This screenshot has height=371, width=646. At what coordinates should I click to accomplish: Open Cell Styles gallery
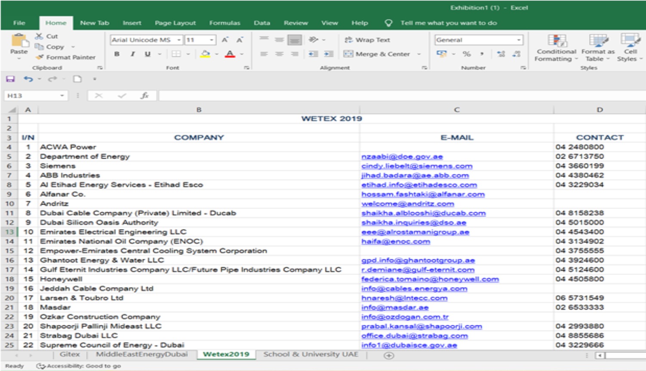[630, 48]
